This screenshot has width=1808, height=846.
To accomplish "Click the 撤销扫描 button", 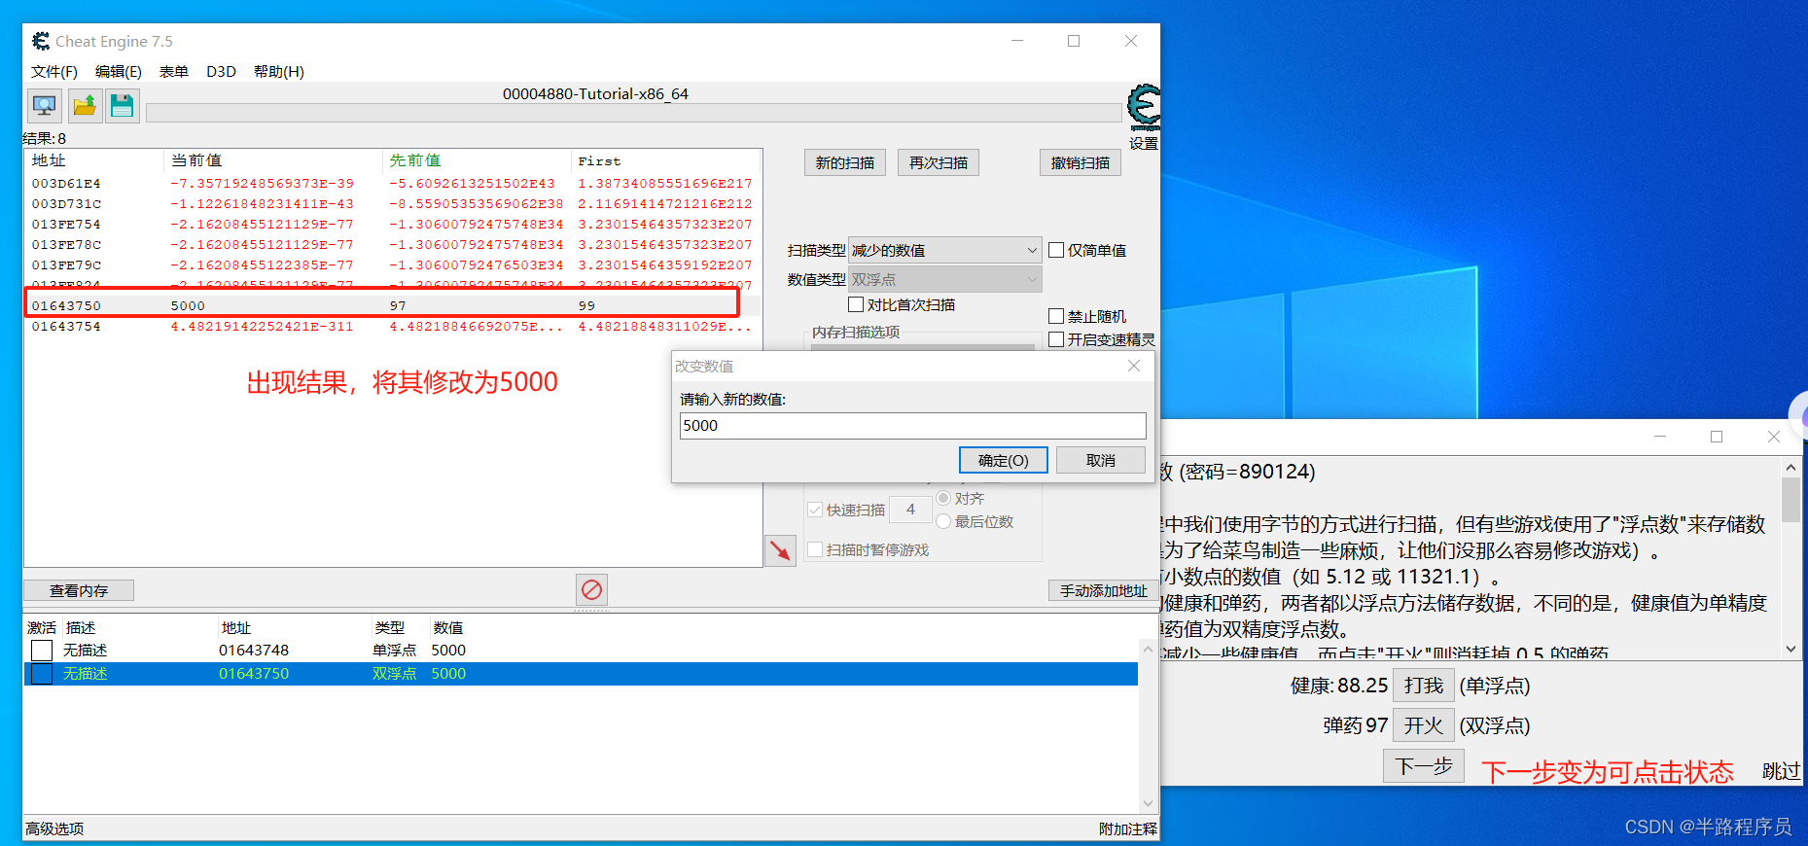I will [1081, 162].
